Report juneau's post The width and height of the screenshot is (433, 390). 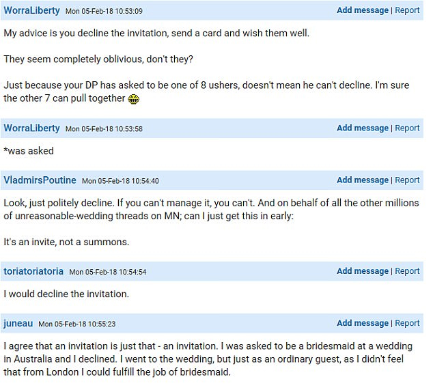pos(407,323)
